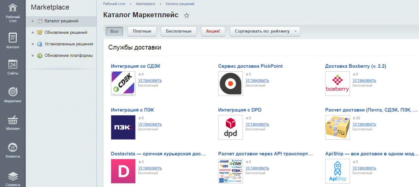Filter by Бесплатные solutions
This screenshot has width=419, height=187.
coord(178,31)
